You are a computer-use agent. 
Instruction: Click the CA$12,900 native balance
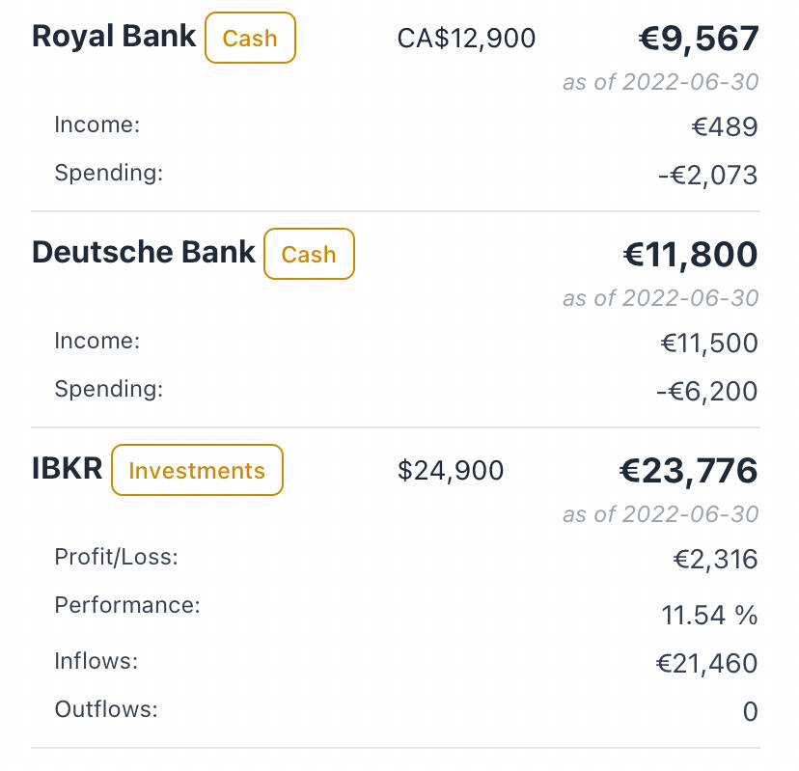[466, 39]
